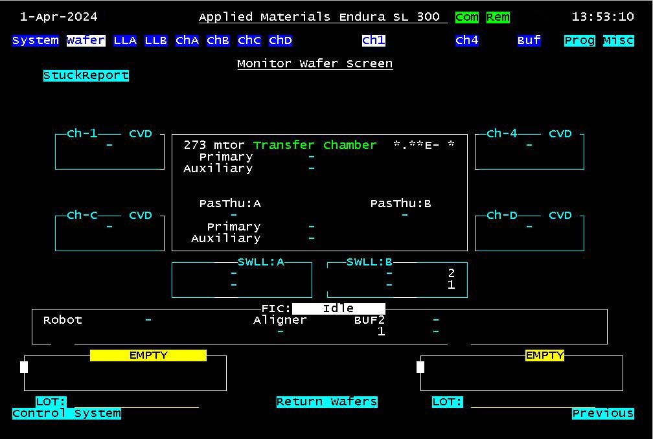Select the Ch-1 CVD chamber box
This screenshot has width=653, height=439.
109,151
